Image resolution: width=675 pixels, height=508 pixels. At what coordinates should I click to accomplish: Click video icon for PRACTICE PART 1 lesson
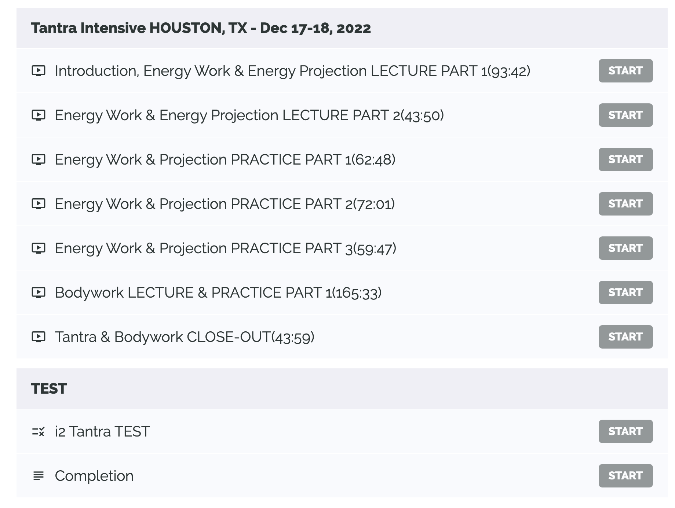(39, 159)
